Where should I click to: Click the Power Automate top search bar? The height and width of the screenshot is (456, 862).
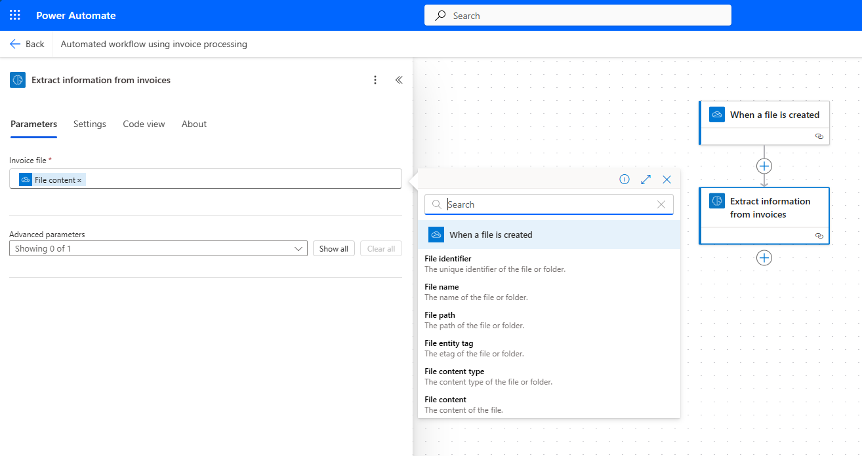click(577, 15)
